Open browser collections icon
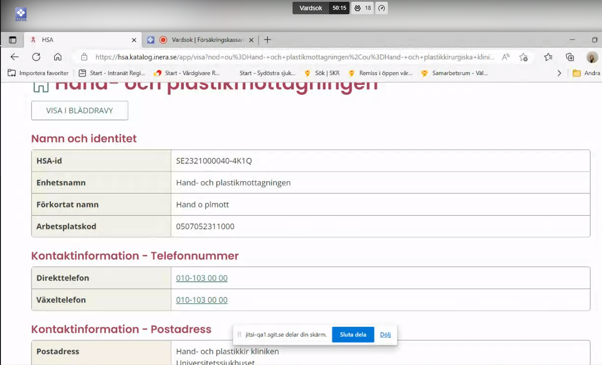The width and height of the screenshot is (602, 365). [x=569, y=57]
